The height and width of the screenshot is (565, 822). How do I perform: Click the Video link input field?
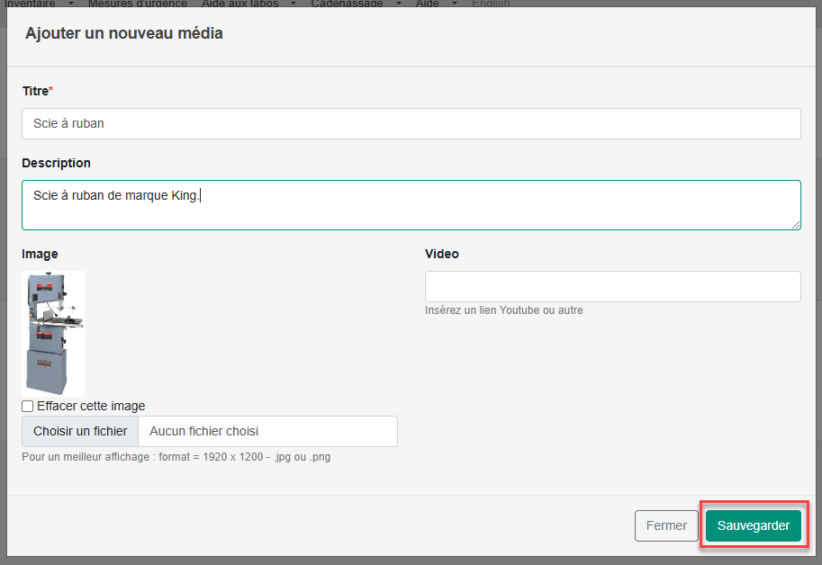(x=612, y=286)
